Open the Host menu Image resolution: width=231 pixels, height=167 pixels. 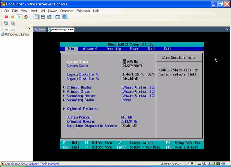click(34, 11)
